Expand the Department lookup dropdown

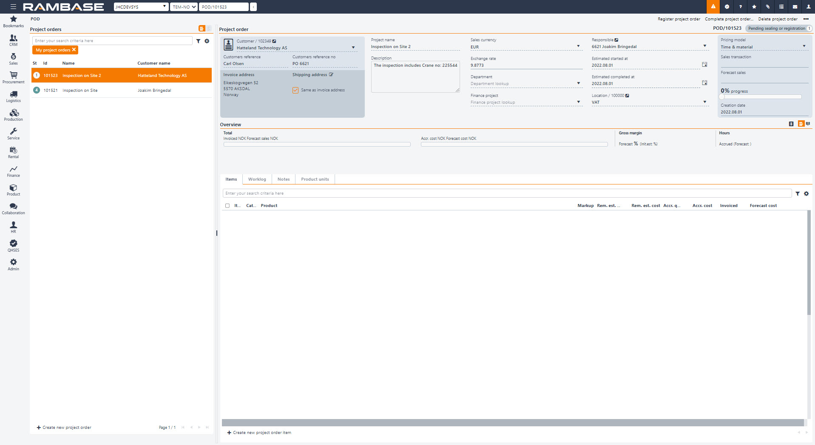578,83
